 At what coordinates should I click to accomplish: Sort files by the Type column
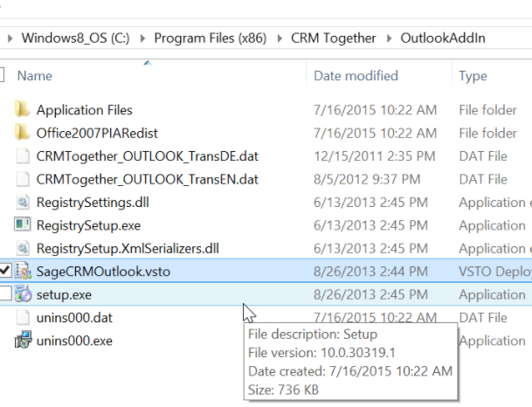[x=473, y=76]
